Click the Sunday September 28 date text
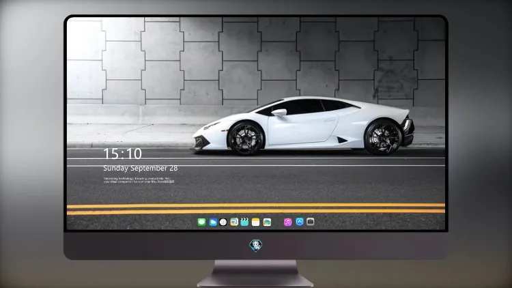This screenshot has width=512, height=288. point(141,168)
